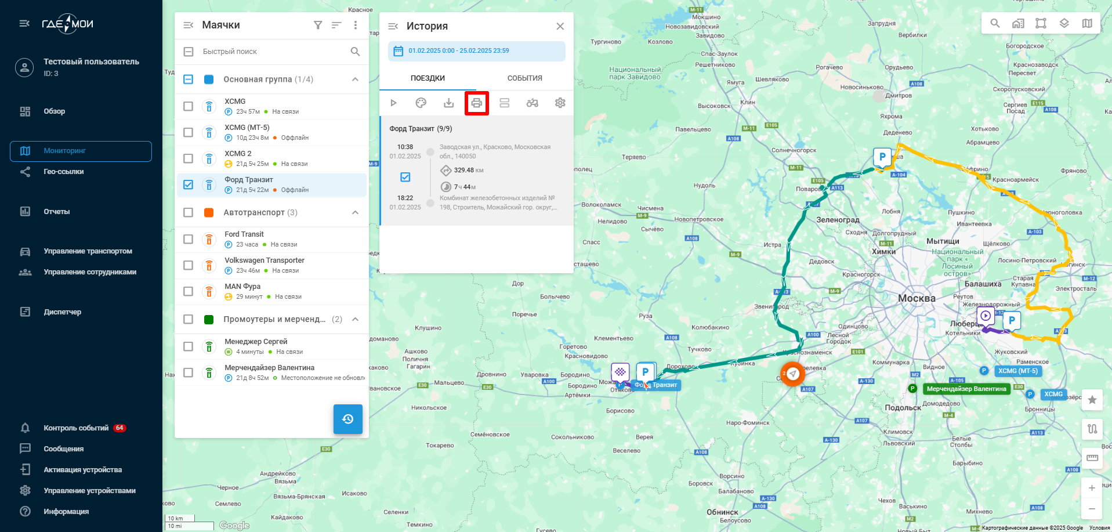
Task: Switch to the События tab
Action: coord(524,78)
